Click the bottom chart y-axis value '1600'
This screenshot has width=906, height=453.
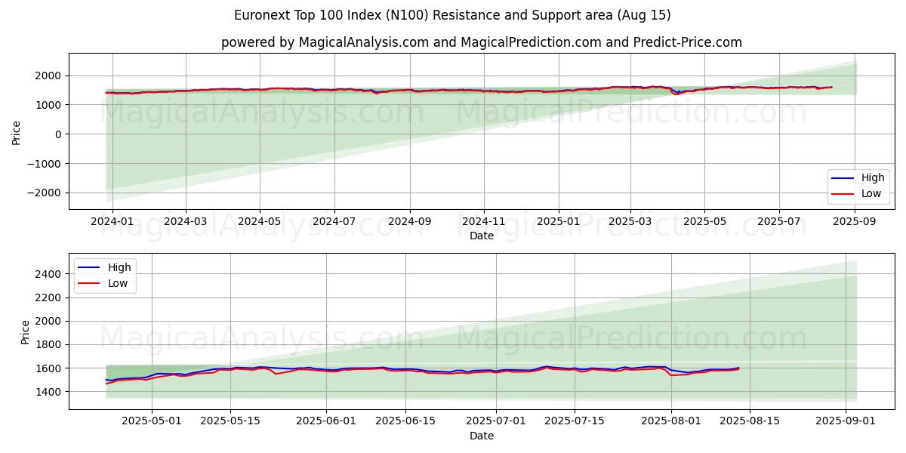coord(50,368)
